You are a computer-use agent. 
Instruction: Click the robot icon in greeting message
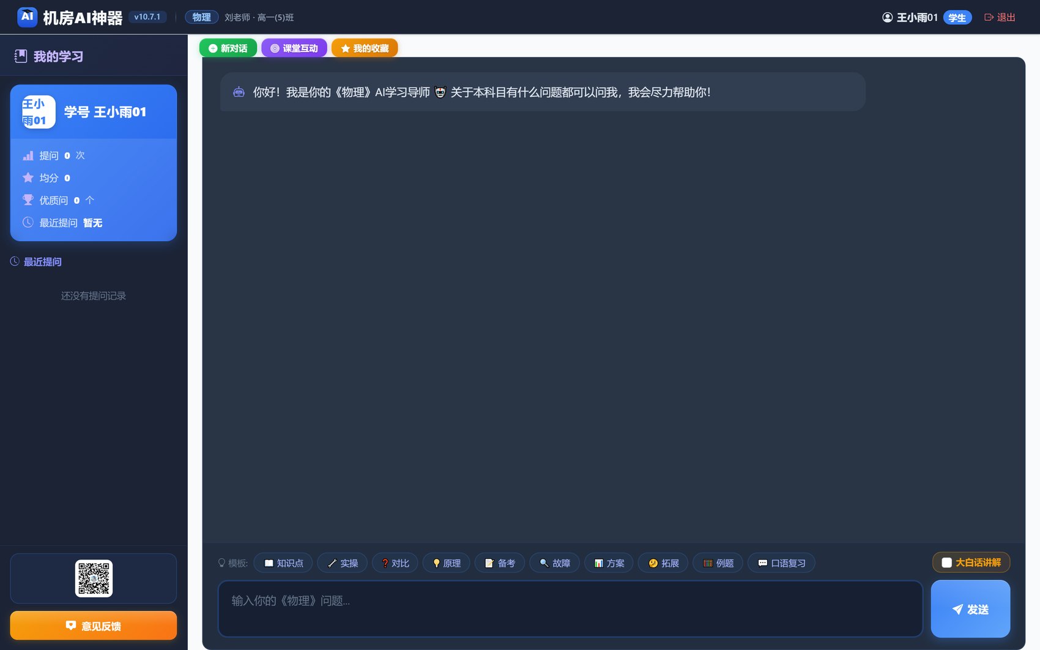click(239, 92)
